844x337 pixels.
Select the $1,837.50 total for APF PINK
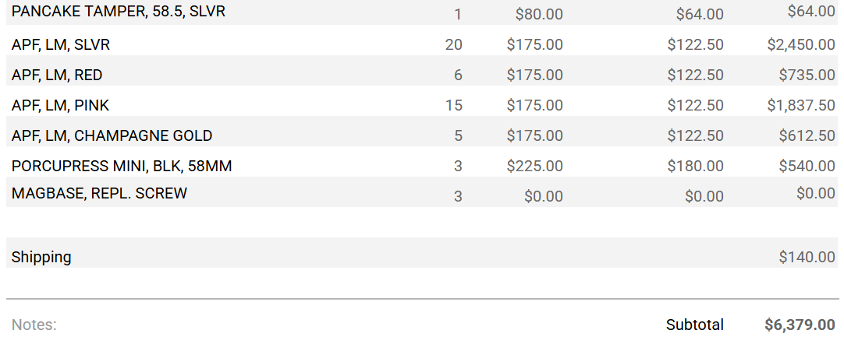[801, 105]
